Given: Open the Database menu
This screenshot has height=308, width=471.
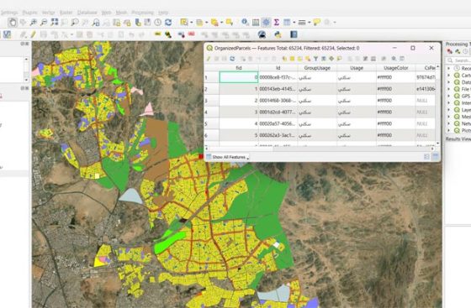Looking at the screenshot, I should click(x=87, y=13).
